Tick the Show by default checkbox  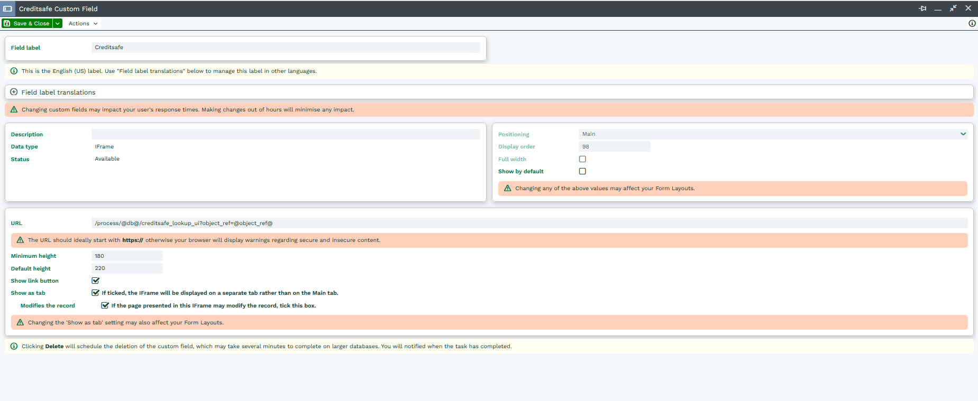point(582,171)
